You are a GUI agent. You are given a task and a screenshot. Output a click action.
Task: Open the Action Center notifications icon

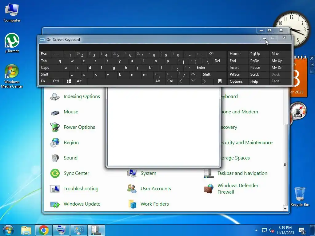click(302, 231)
